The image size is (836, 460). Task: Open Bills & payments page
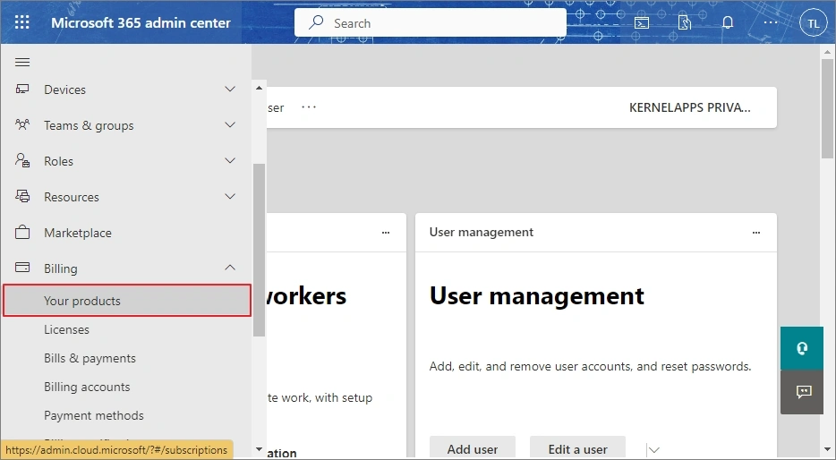(90, 358)
